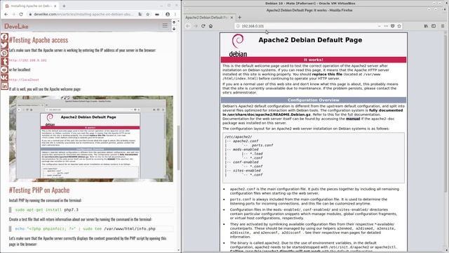Click the Testing Apache access heading

tap(39, 40)
